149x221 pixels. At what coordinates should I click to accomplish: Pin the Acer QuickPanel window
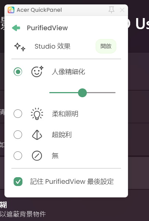[x=111, y=10]
